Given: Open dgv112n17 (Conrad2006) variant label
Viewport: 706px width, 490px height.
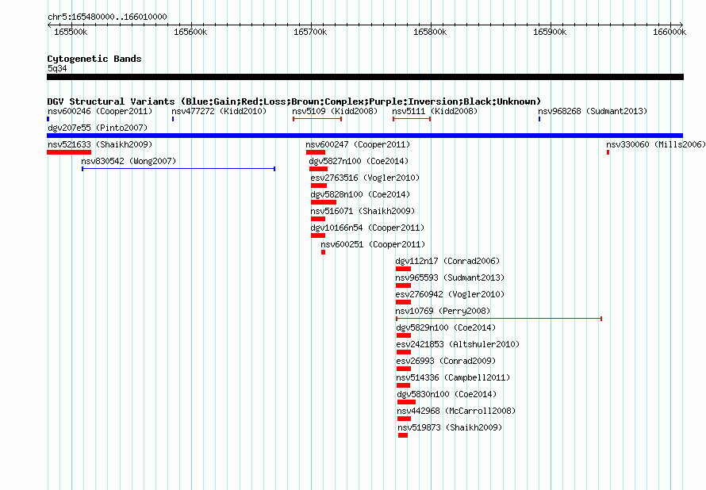Looking at the screenshot, I should pyautogui.click(x=447, y=261).
